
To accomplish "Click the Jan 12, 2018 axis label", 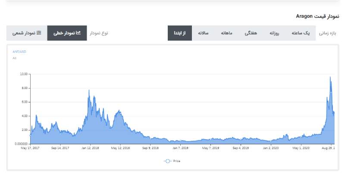I will [90, 148].
